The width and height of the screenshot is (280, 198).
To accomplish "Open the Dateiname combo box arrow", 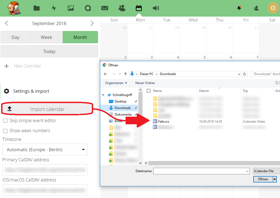I will (x=247, y=171).
